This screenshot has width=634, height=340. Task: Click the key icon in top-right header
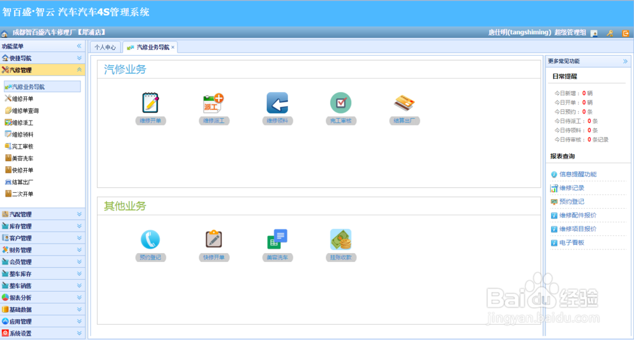610,33
